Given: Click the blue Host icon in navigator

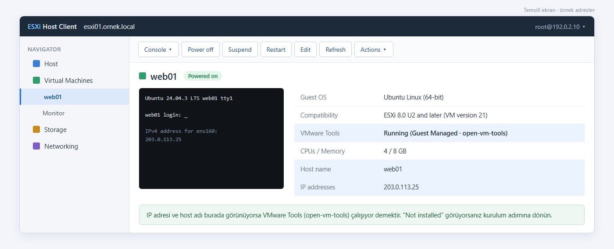Looking at the screenshot, I should click(36, 64).
